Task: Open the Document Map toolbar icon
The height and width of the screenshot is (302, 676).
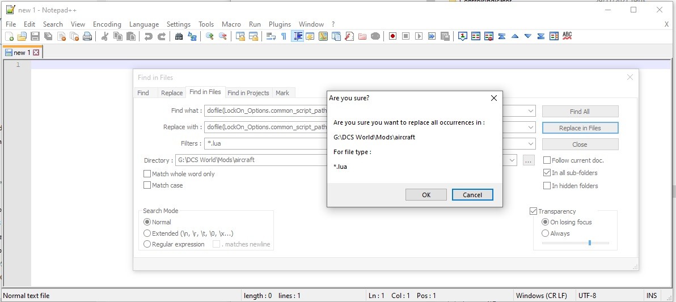Action: tap(323, 37)
